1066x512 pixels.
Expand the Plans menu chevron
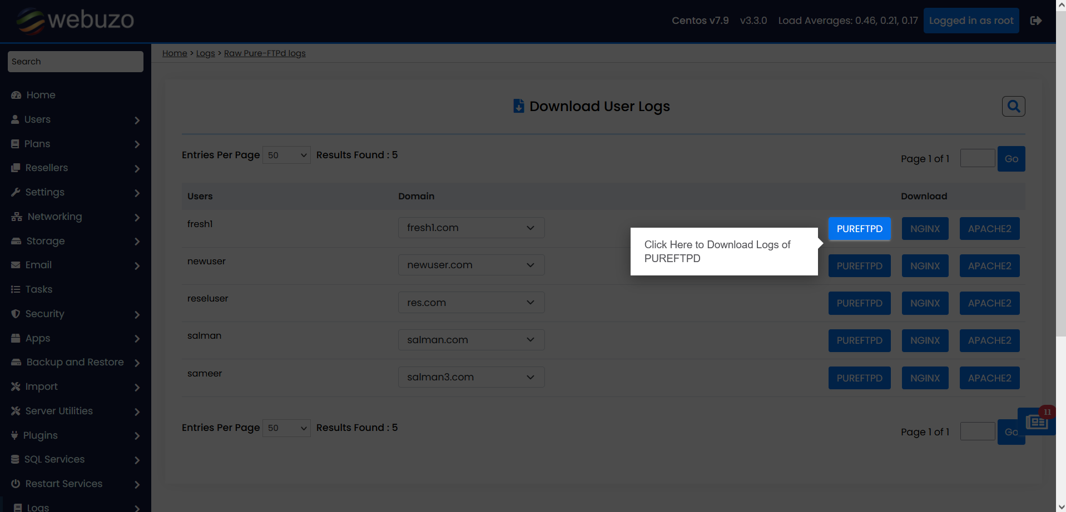[x=137, y=144]
